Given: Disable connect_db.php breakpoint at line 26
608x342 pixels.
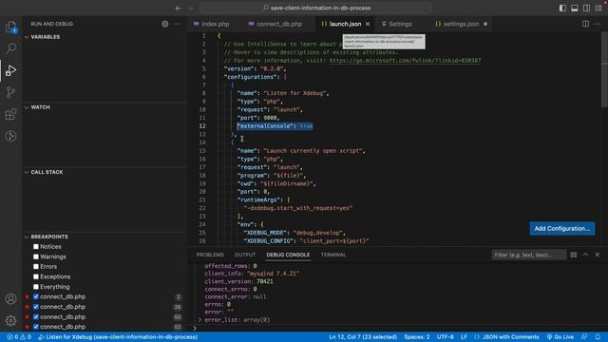Looking at the screenshot, I should (36, 307).
